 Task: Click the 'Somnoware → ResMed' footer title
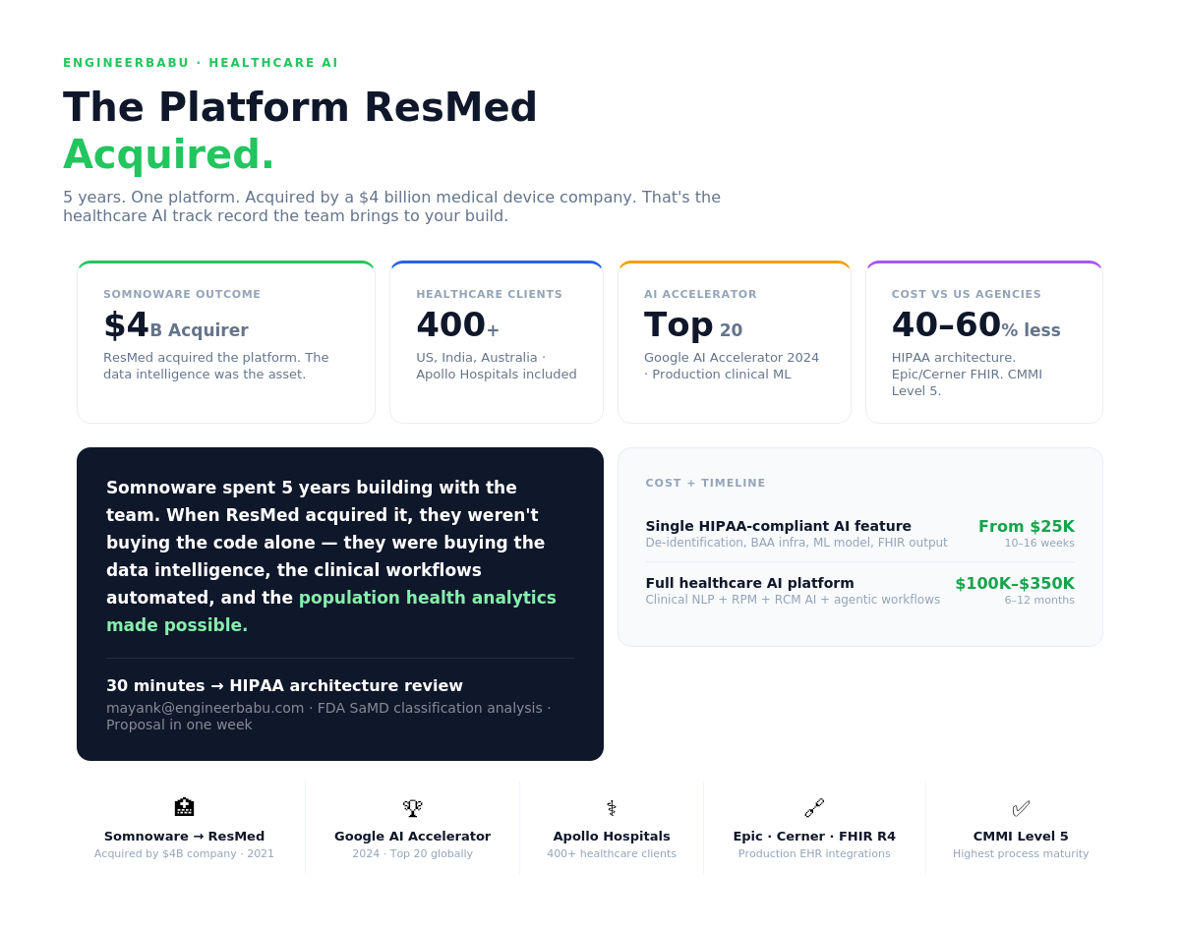coord(184,837)
